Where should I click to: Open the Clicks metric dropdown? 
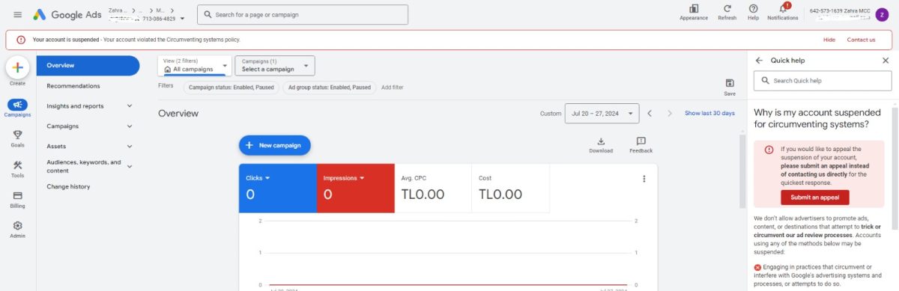click(x=267, y=178)
